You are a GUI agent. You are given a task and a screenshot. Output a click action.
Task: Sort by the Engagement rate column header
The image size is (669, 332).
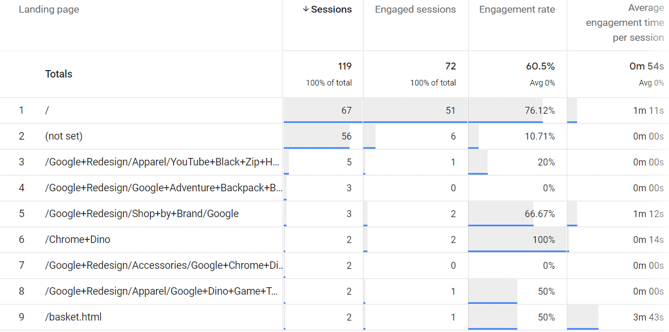517,9
